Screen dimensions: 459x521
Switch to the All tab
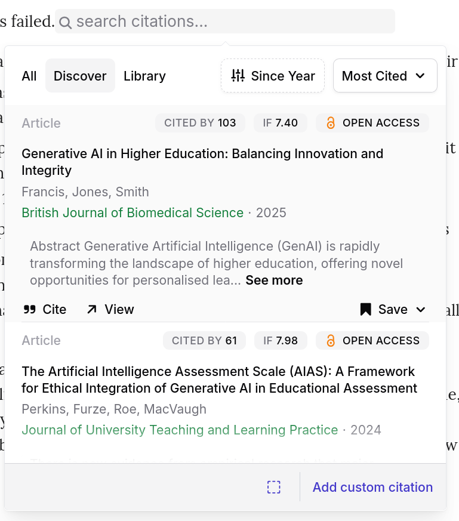pyautogui.click(x=29, y=76)
